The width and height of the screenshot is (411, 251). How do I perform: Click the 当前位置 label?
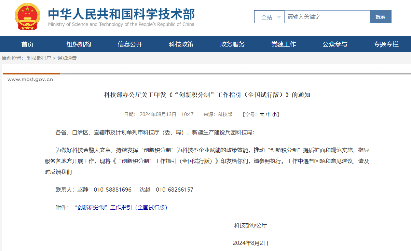[x=13, y=58]
